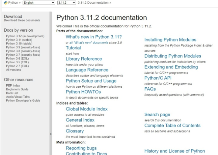The height and width of the screenshot is (155, 218).
Task: Open Download these documents link
Action: coord(22,20)
